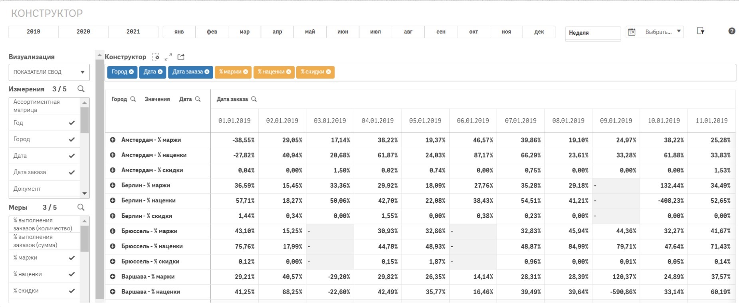Image resolution: width=739 pixels, height=307 pixels.
Task: Select the 2020 year tab
Action: [x=83, y=32]
